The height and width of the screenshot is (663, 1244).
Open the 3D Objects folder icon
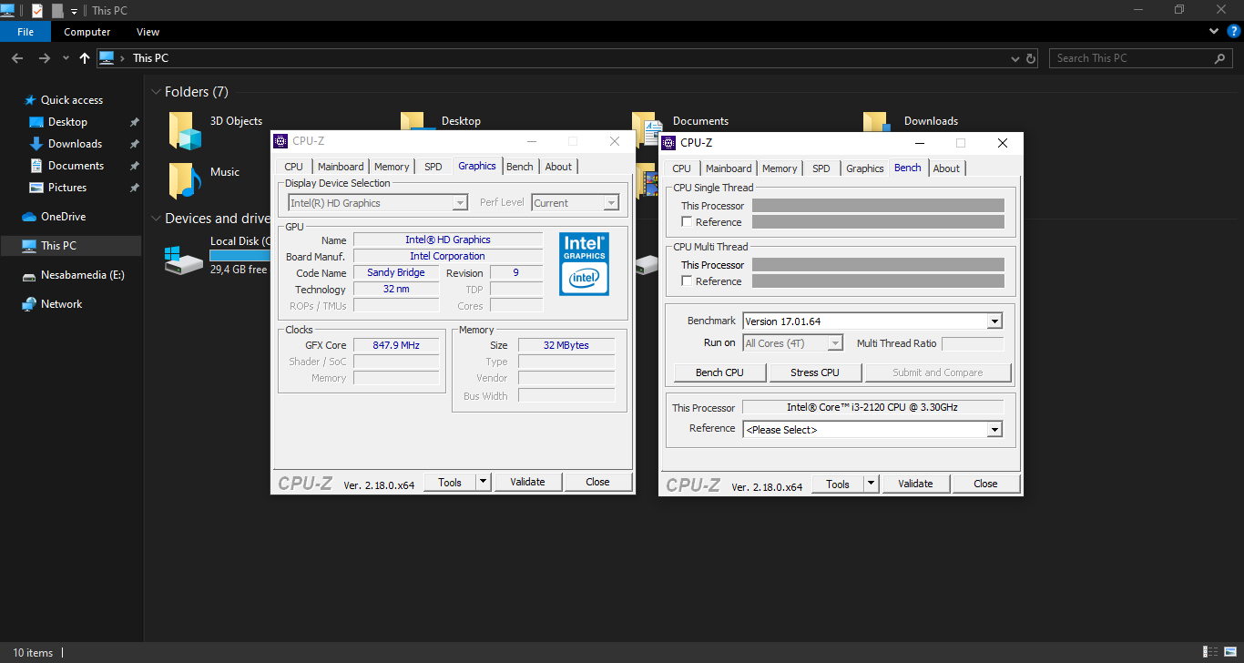(185, 130)
